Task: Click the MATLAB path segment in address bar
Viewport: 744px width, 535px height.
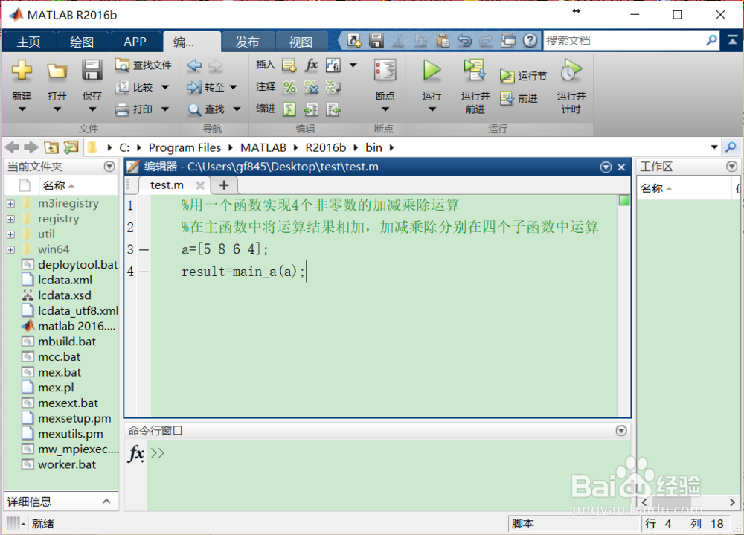Action: [x=263, y=147]
